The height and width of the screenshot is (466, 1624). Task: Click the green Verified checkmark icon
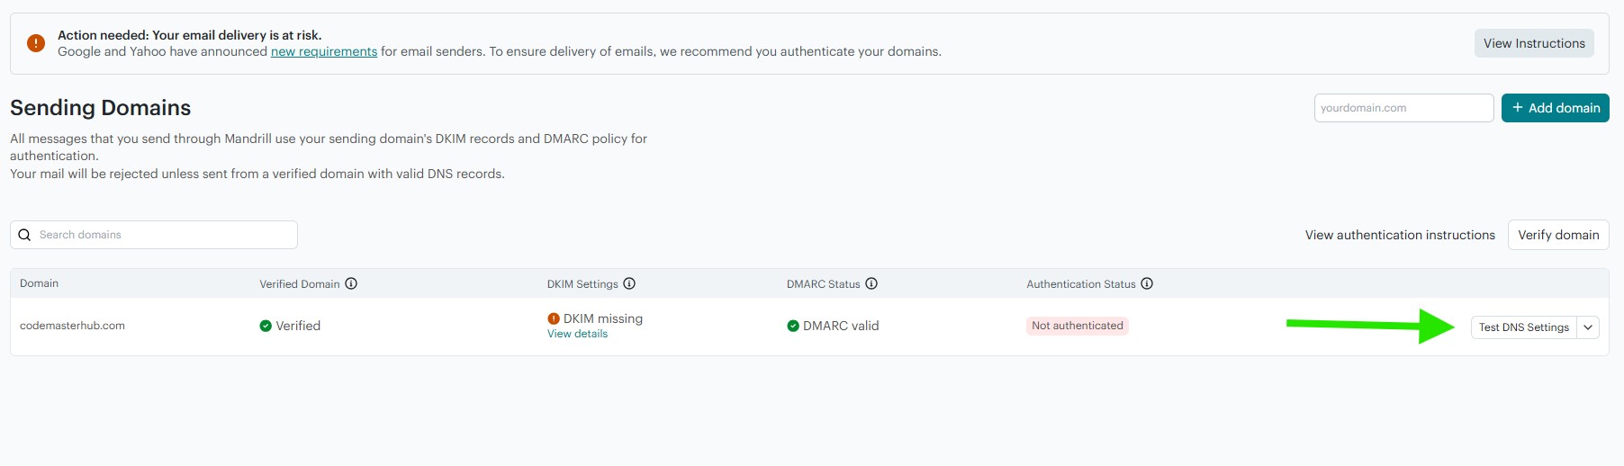(x=266, y=326)
